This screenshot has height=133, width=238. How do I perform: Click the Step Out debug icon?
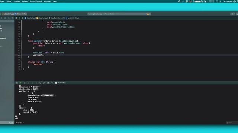pos(36,83)
